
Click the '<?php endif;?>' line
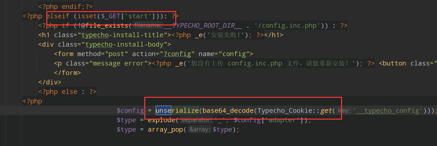(x=66, y=6)
